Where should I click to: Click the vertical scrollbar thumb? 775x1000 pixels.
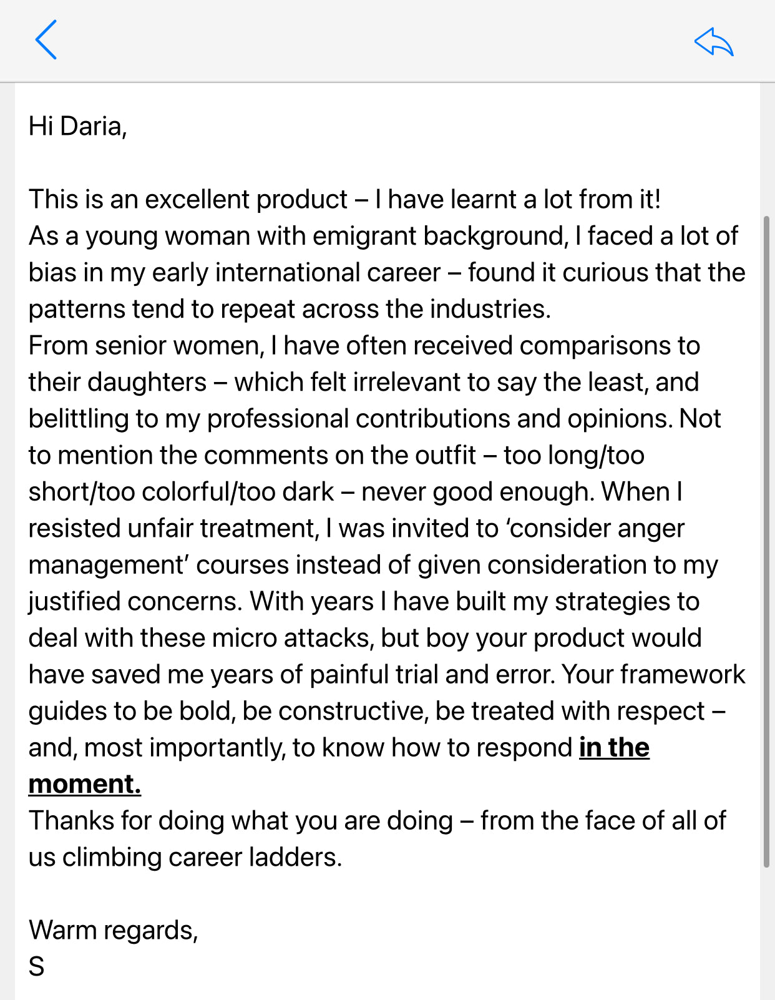click(x=766, y=541)
